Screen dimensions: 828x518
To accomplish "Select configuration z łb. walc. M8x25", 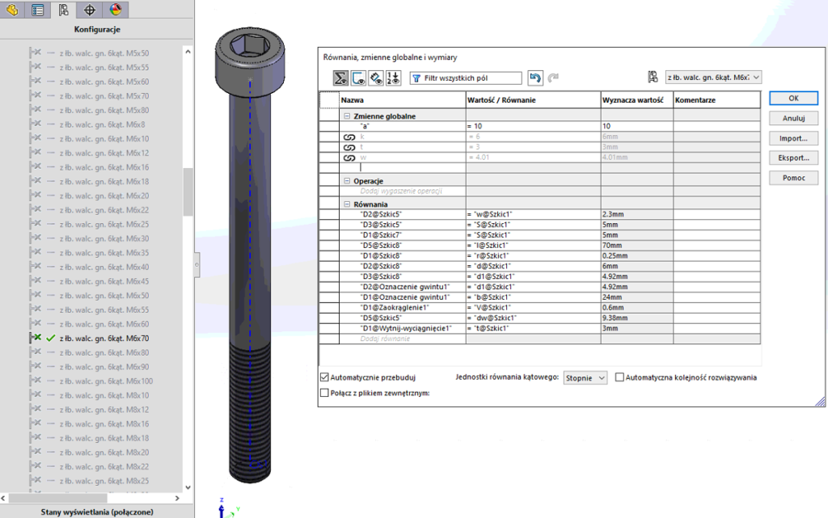I will tap(104, 481).
